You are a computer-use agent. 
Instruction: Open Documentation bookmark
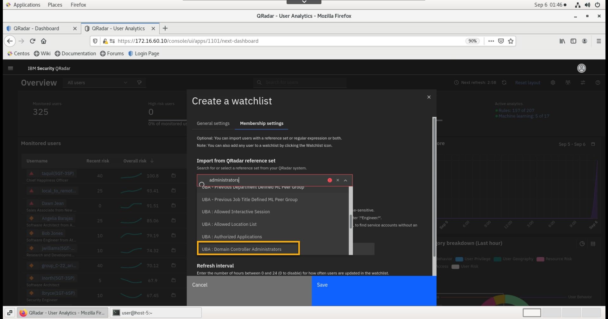75,53
